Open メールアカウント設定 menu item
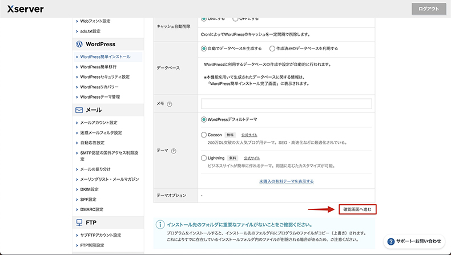 coord(99,123)
